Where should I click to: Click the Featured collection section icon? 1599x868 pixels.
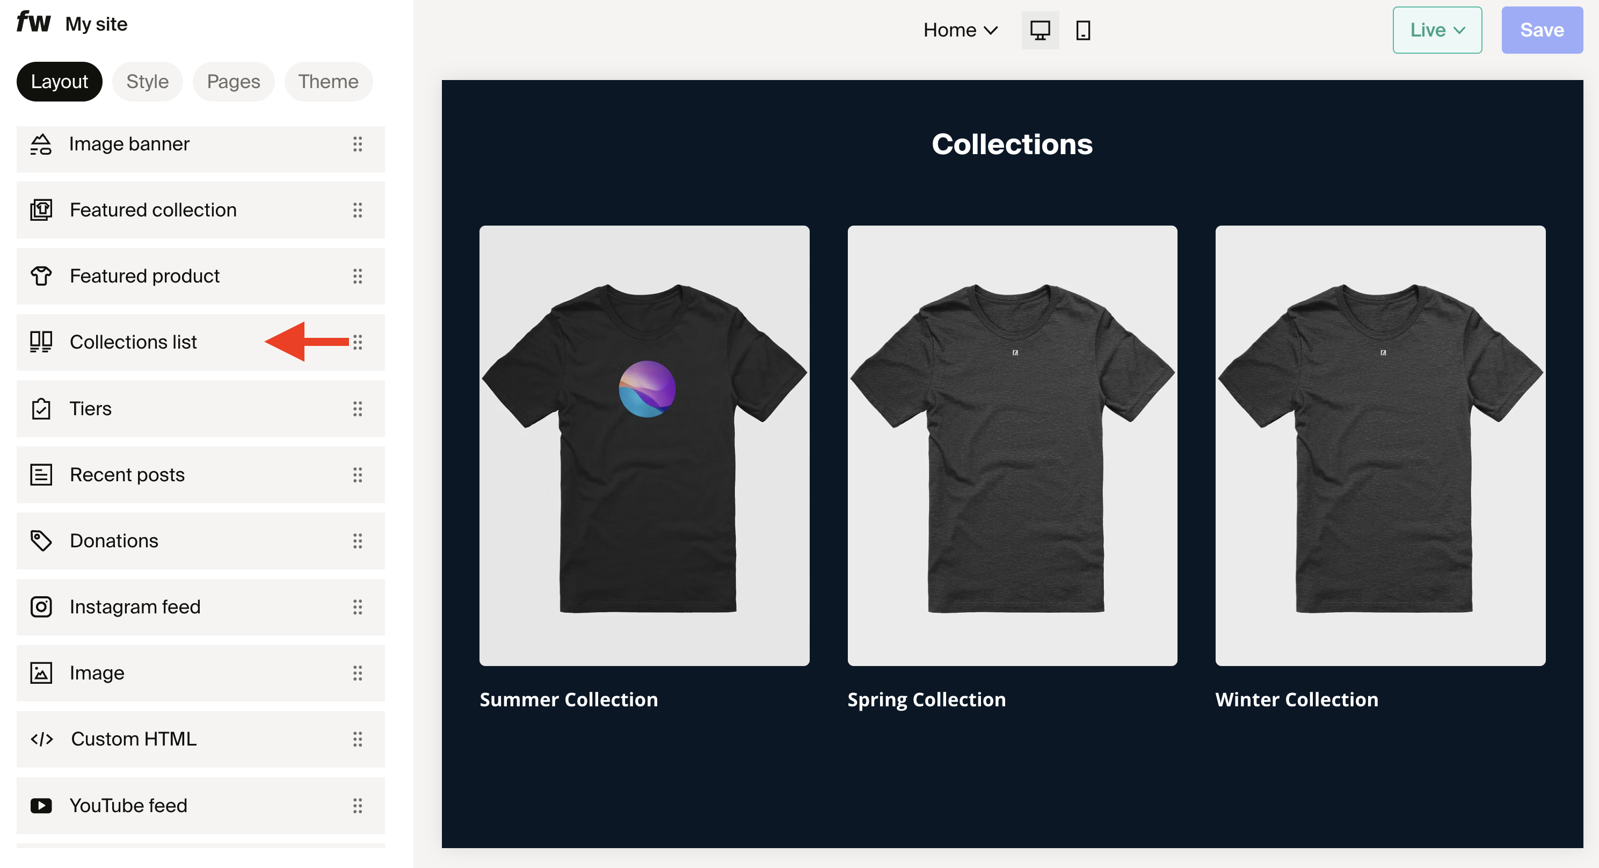click(41, 210)
